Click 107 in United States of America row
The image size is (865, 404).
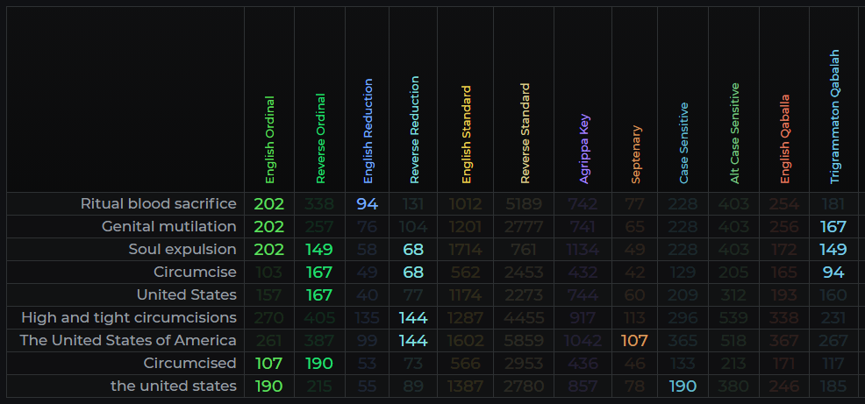pos(634,341)
